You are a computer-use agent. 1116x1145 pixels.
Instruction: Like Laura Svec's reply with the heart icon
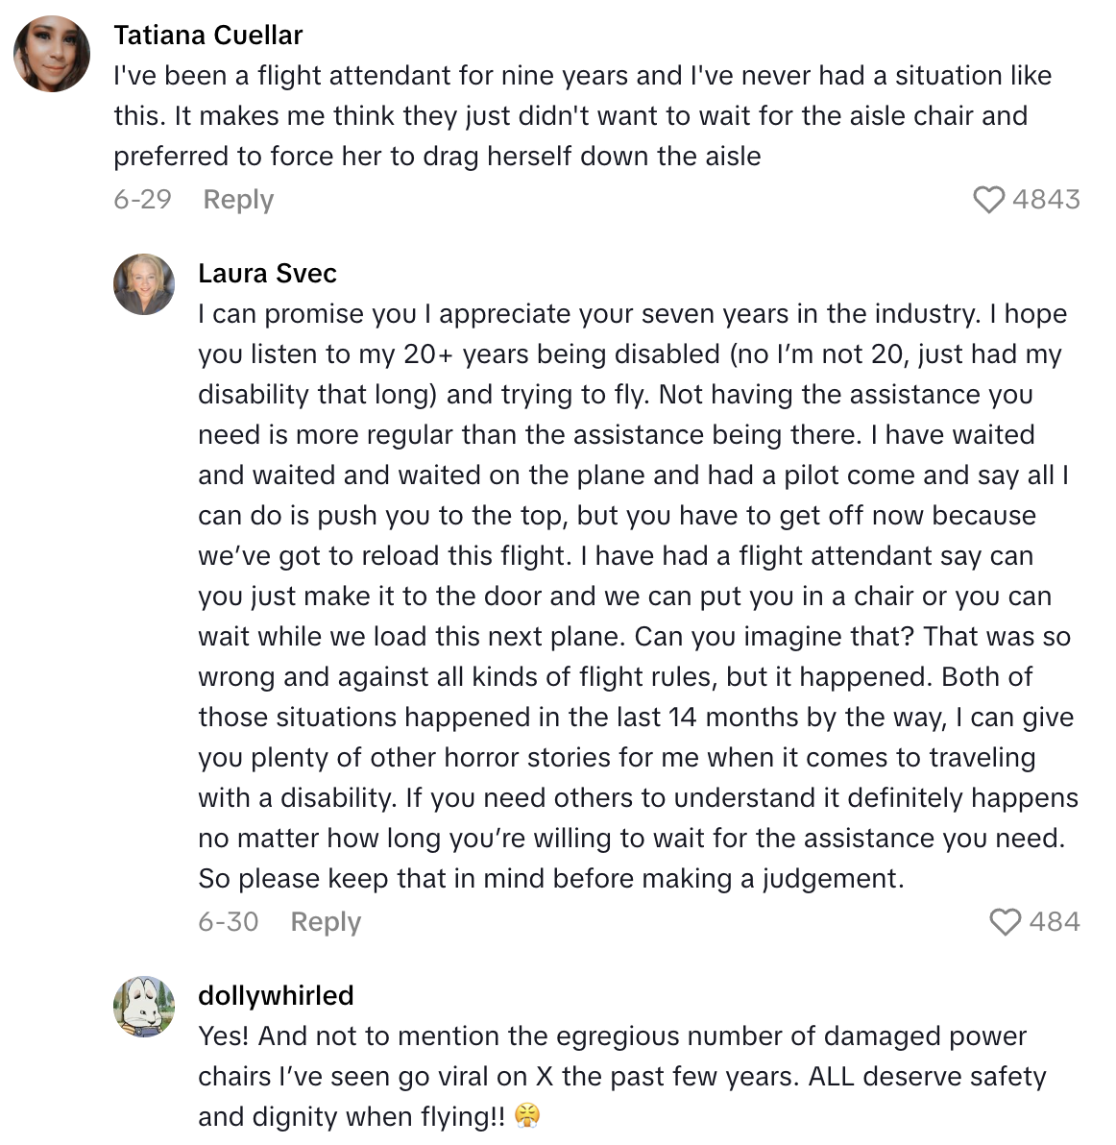click(1007, 921)
